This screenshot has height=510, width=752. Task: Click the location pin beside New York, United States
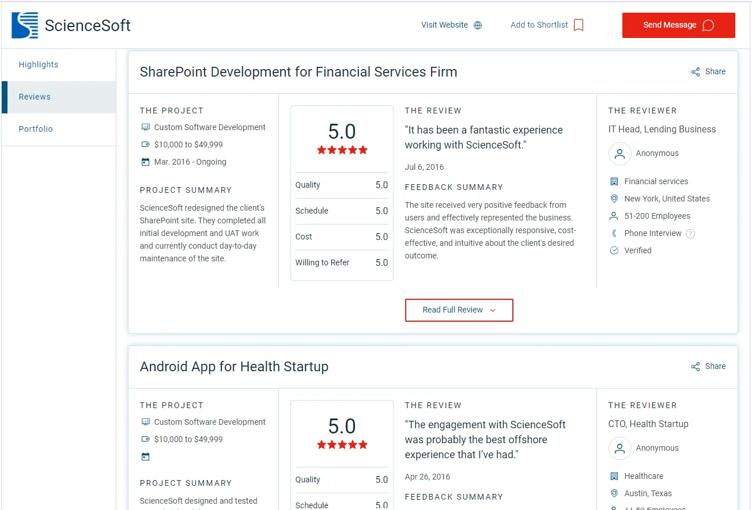point(614,199)
